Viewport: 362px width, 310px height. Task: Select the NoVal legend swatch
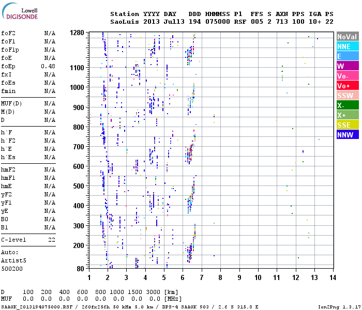(x=348, y=37)
